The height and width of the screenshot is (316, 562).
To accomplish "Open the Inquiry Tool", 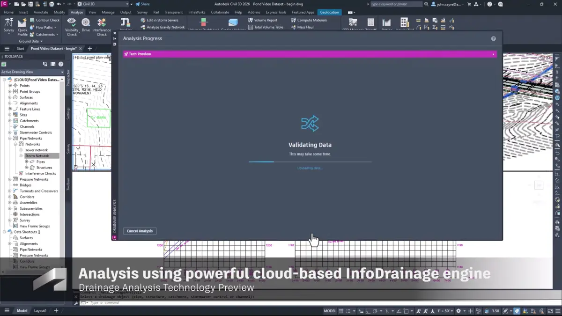I will point(404,24).
